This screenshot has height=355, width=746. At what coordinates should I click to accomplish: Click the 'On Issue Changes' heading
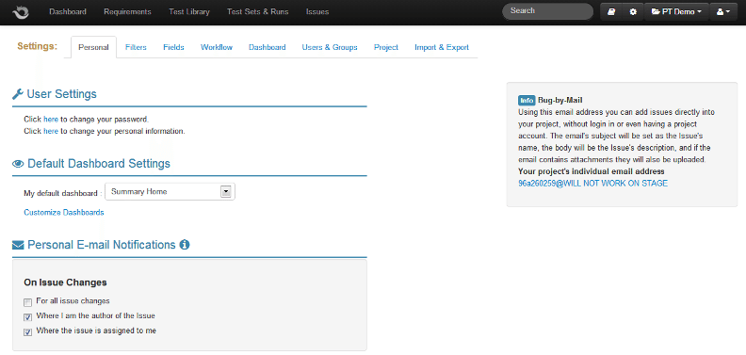[x=65, y=282]
